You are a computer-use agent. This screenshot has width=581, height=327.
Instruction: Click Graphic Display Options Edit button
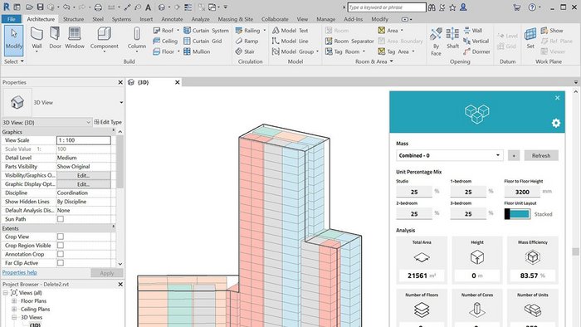point(83,184)
